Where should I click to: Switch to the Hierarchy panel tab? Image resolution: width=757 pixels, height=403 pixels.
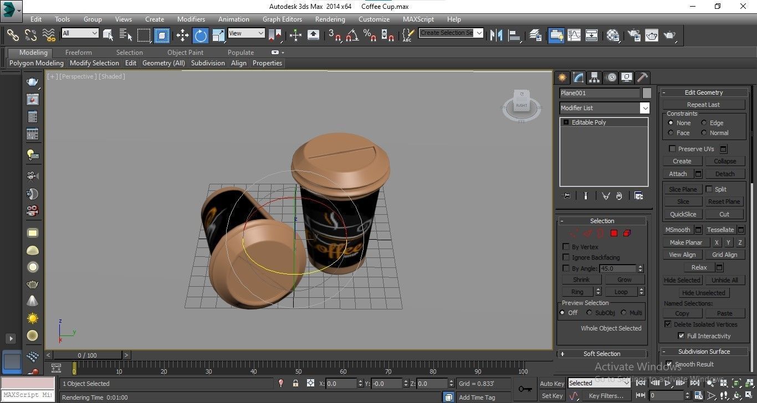tap(594, 77)
